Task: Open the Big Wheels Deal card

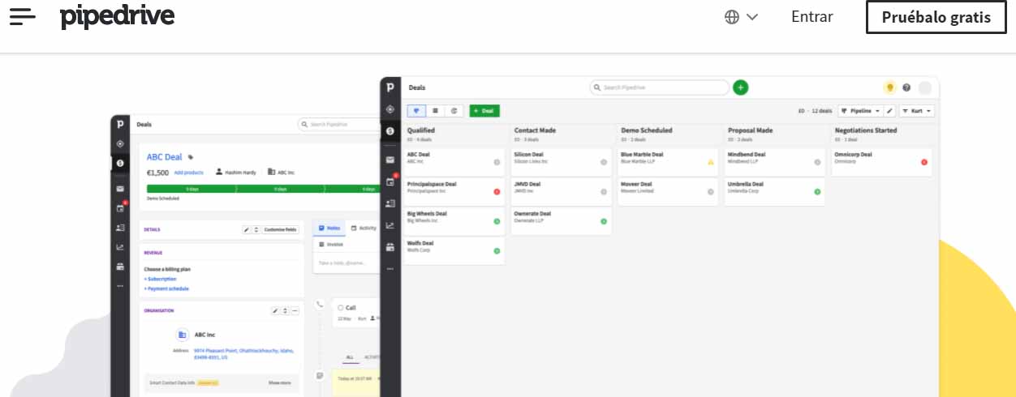Action: pyautogui.click(x=454, y=221)
